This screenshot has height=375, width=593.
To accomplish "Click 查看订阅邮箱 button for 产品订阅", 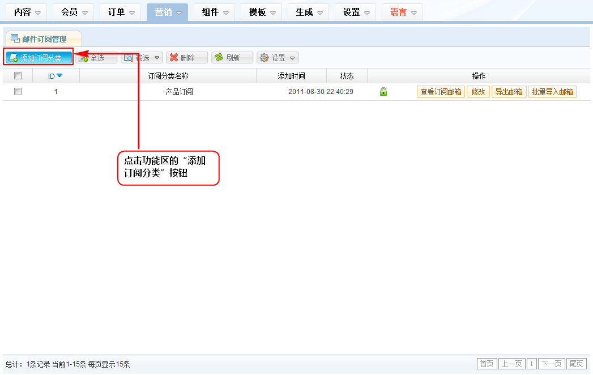I will point(441,92).
